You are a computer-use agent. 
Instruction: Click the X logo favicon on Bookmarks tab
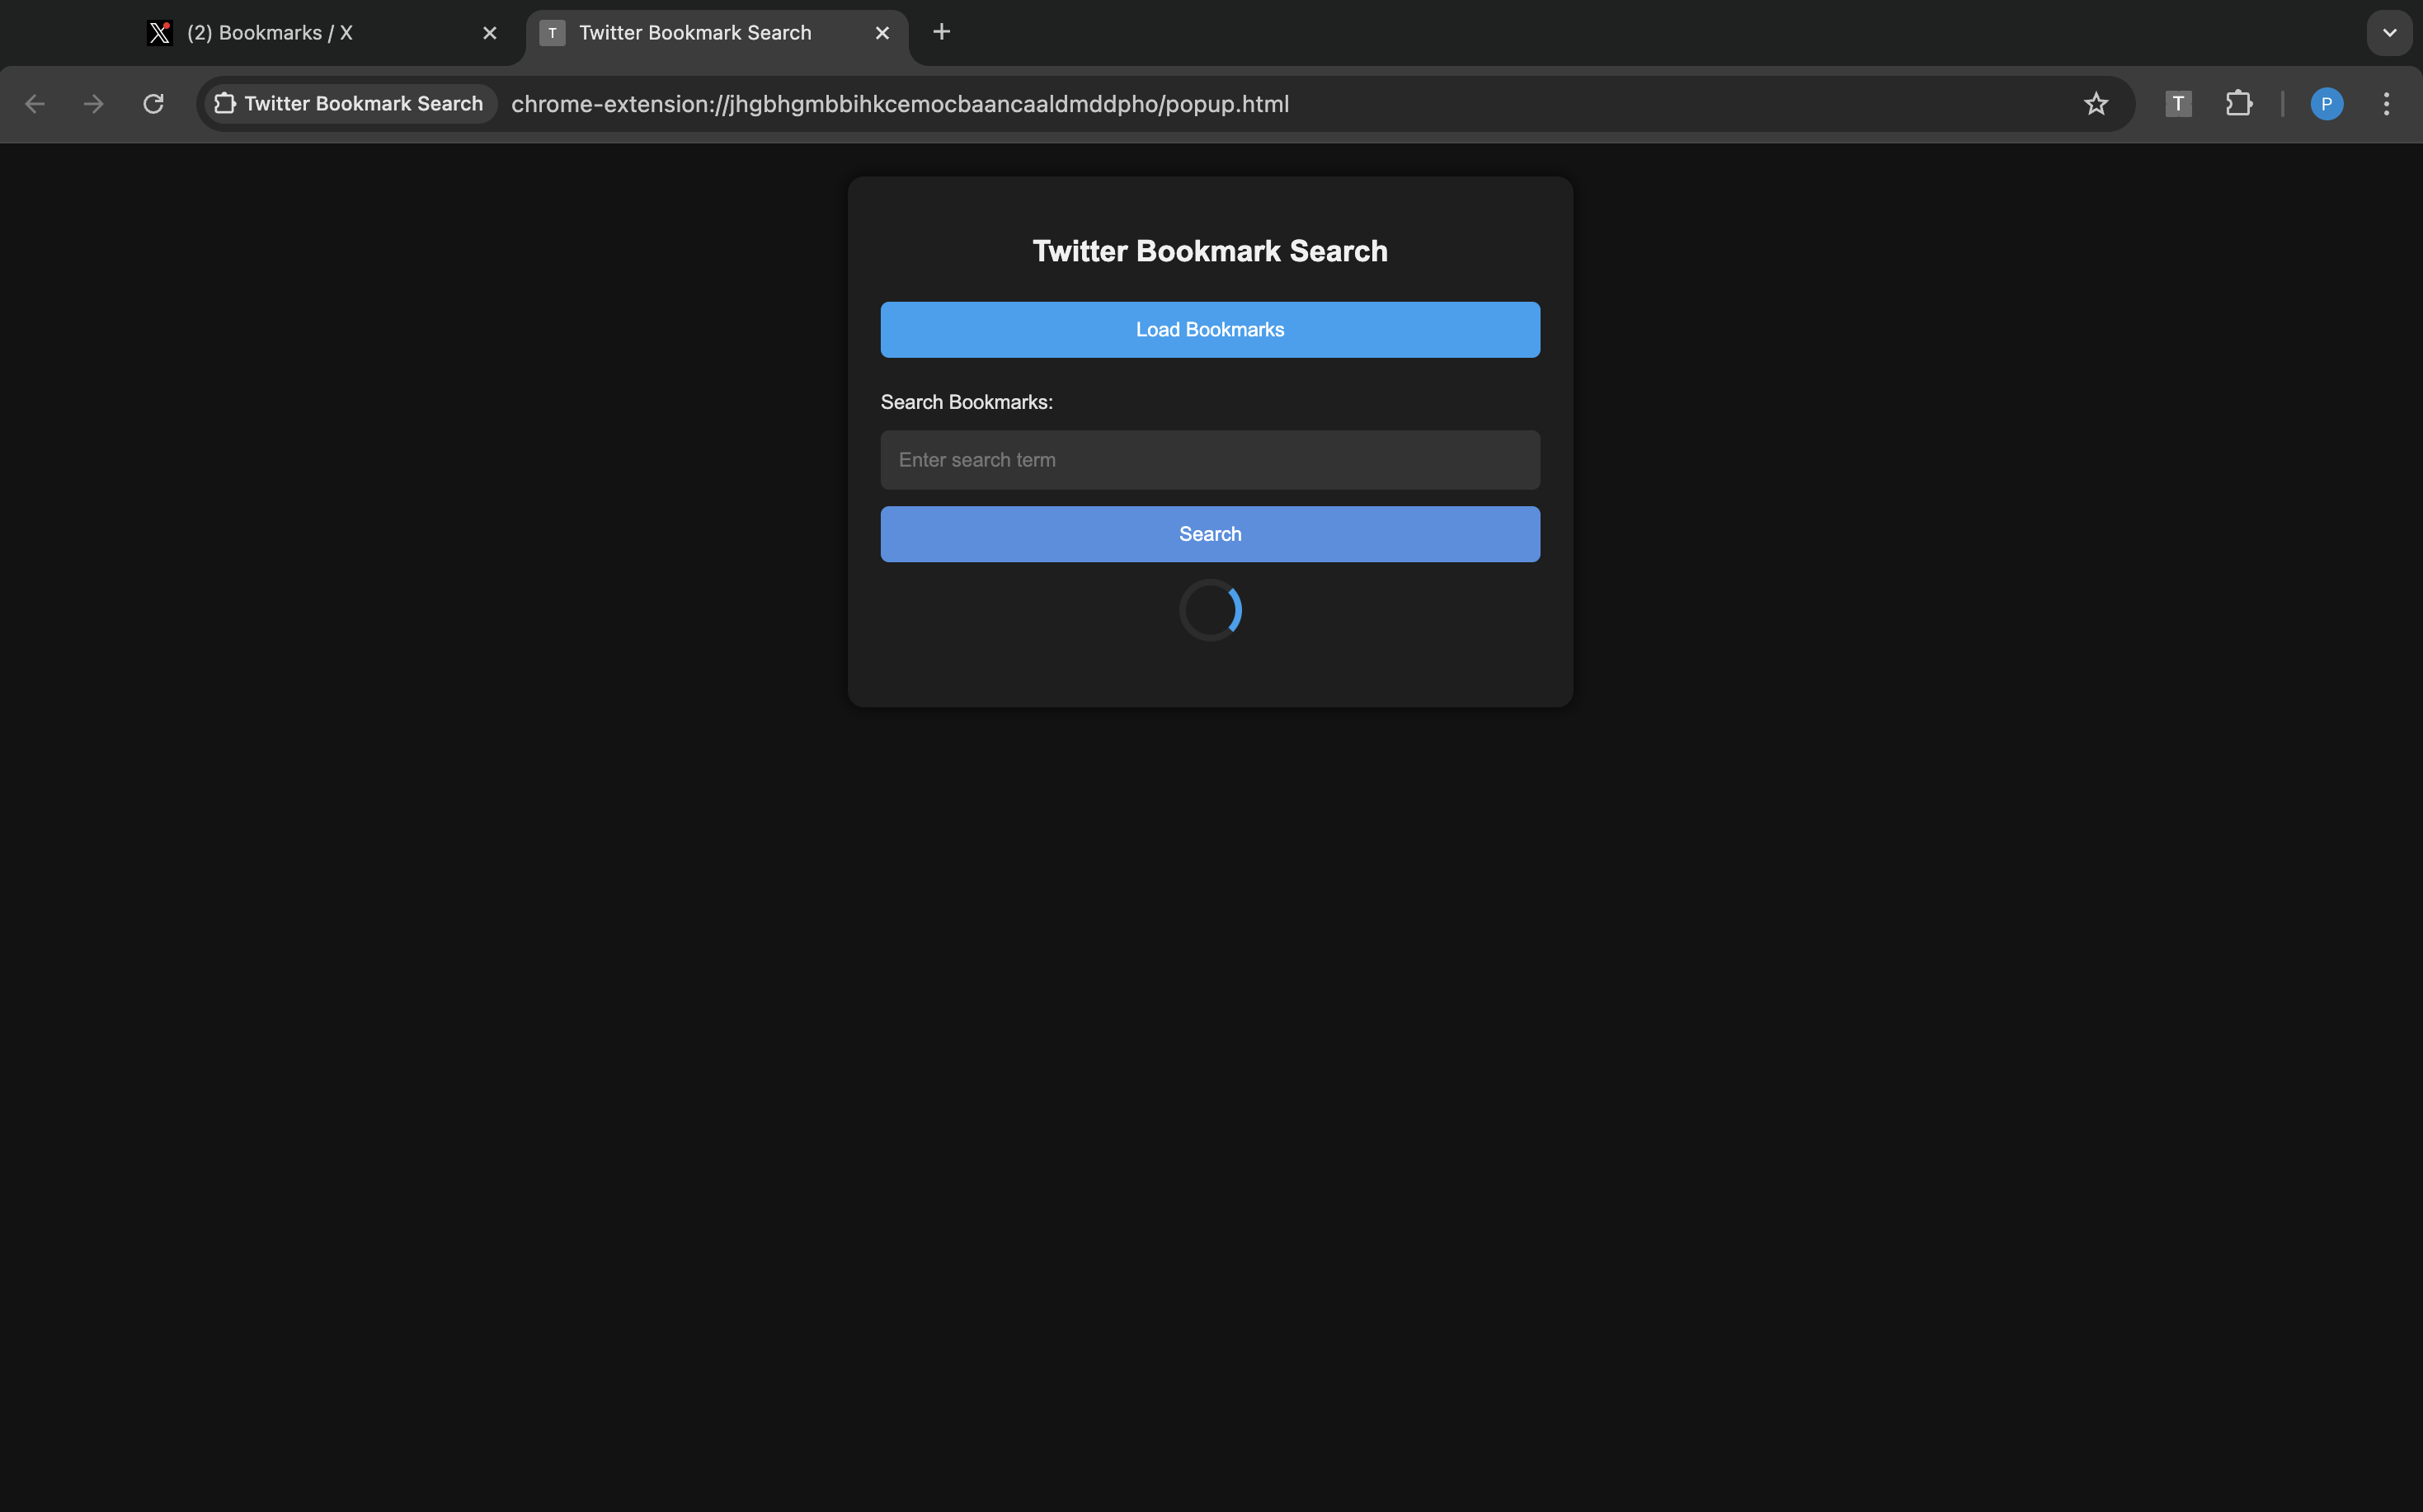point(160,32)
